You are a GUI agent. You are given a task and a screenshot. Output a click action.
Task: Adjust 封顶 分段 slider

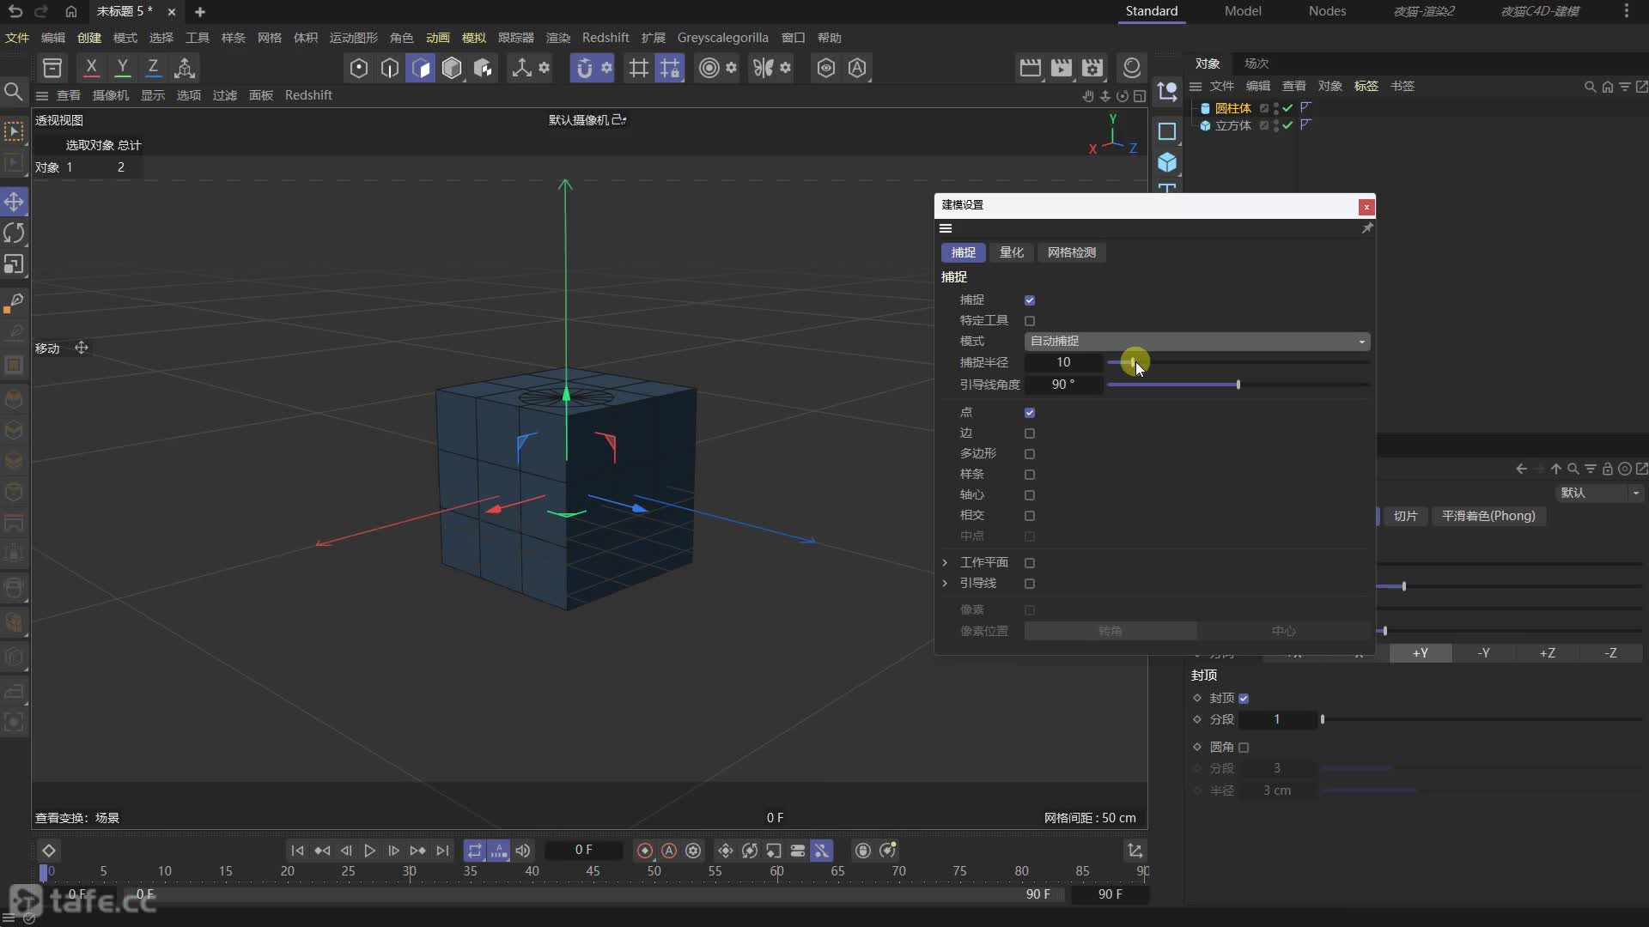pyautogui.click(x=1482, y=719)
